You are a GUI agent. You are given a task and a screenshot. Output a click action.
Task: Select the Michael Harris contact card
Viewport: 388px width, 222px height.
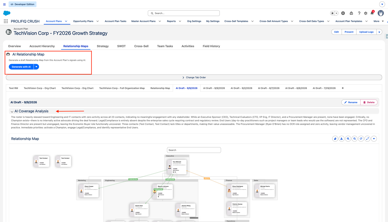point(265,191)
